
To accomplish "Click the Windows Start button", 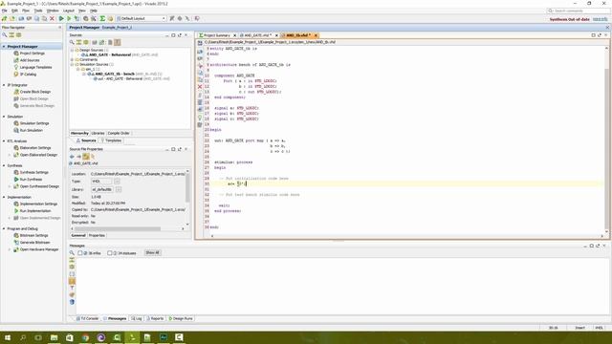I will [x=8, y=337].
